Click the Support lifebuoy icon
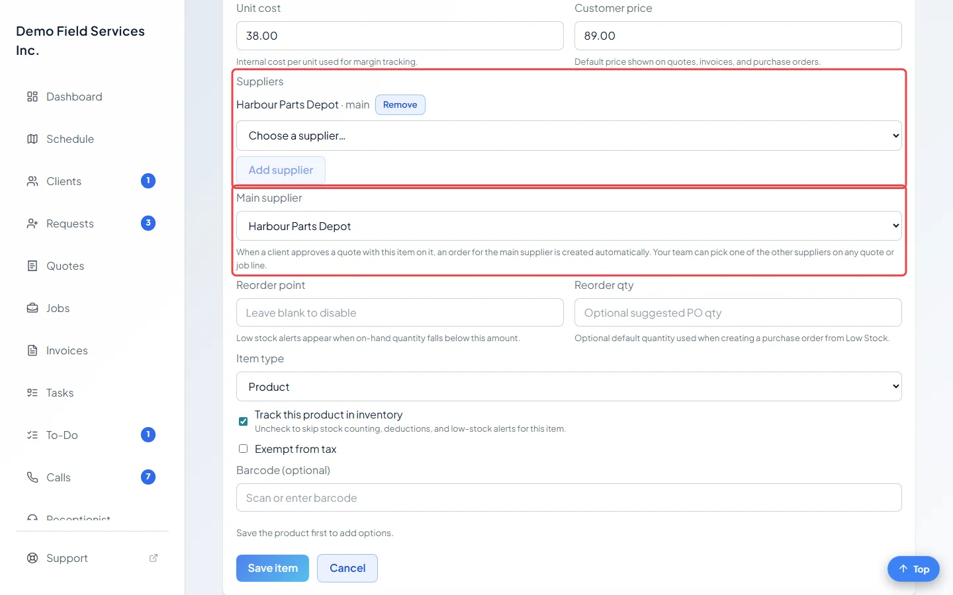This screenshot has height=595, width=953. [x=32, y=558]
